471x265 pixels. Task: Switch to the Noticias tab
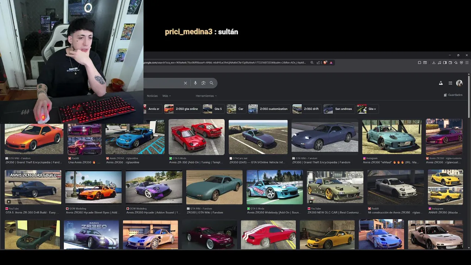pos(152,96)
